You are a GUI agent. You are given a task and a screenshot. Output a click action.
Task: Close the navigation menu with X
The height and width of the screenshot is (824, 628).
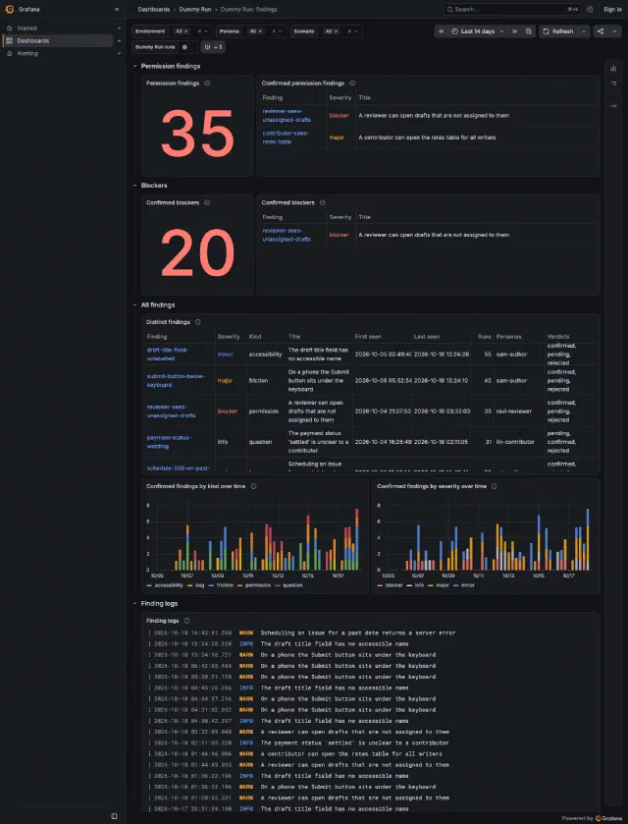click(x=117, y=10)
